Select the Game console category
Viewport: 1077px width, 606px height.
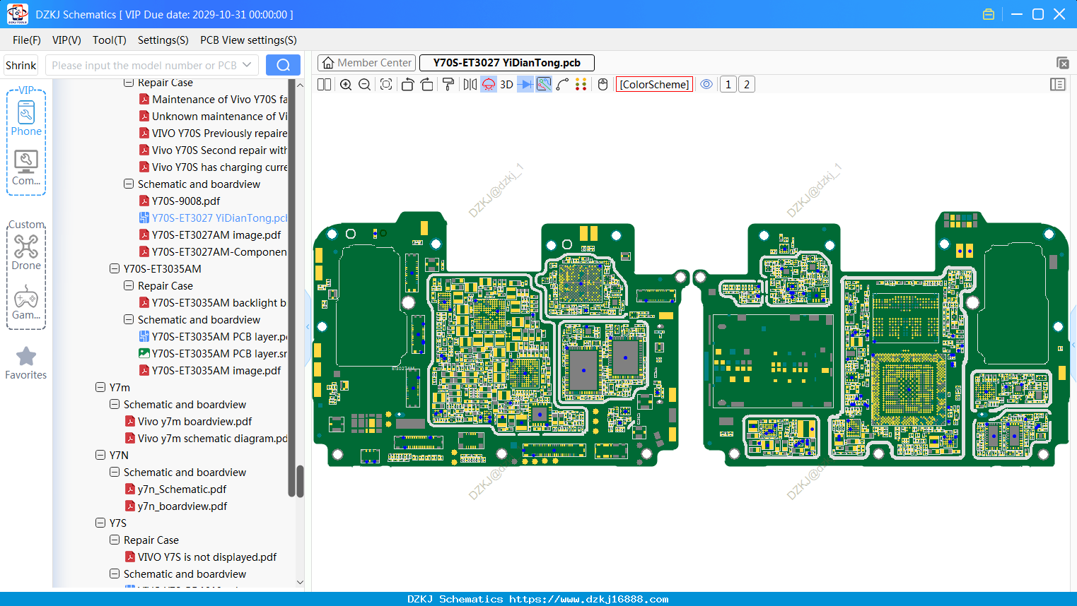(x=26, y=302)
